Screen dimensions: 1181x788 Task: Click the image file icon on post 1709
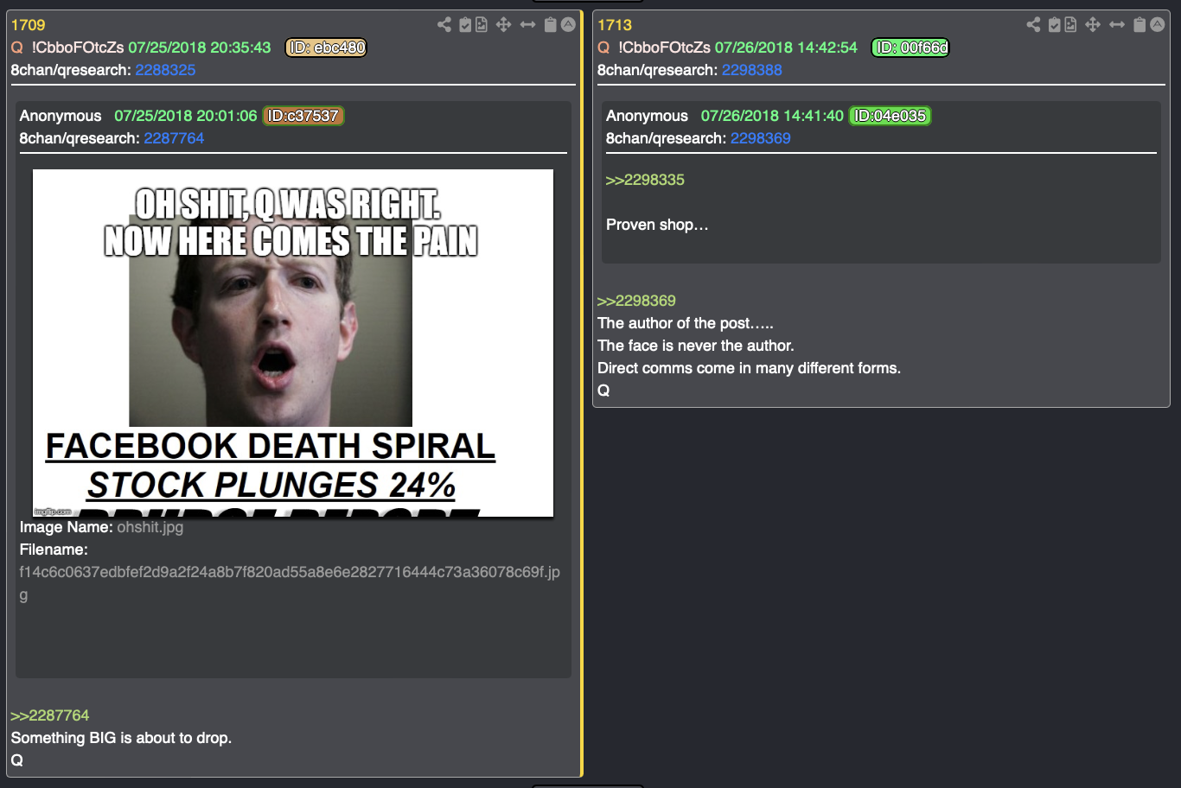(x=482, y=24)
